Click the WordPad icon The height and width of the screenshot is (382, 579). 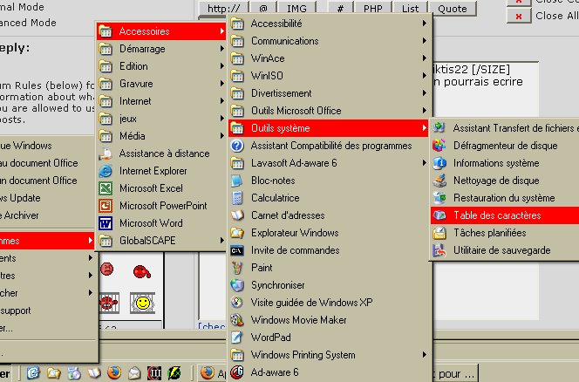(x=237, y=338)
